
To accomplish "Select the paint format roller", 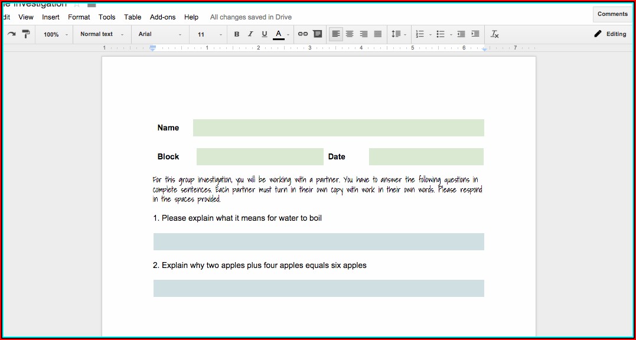I will 26,34.
